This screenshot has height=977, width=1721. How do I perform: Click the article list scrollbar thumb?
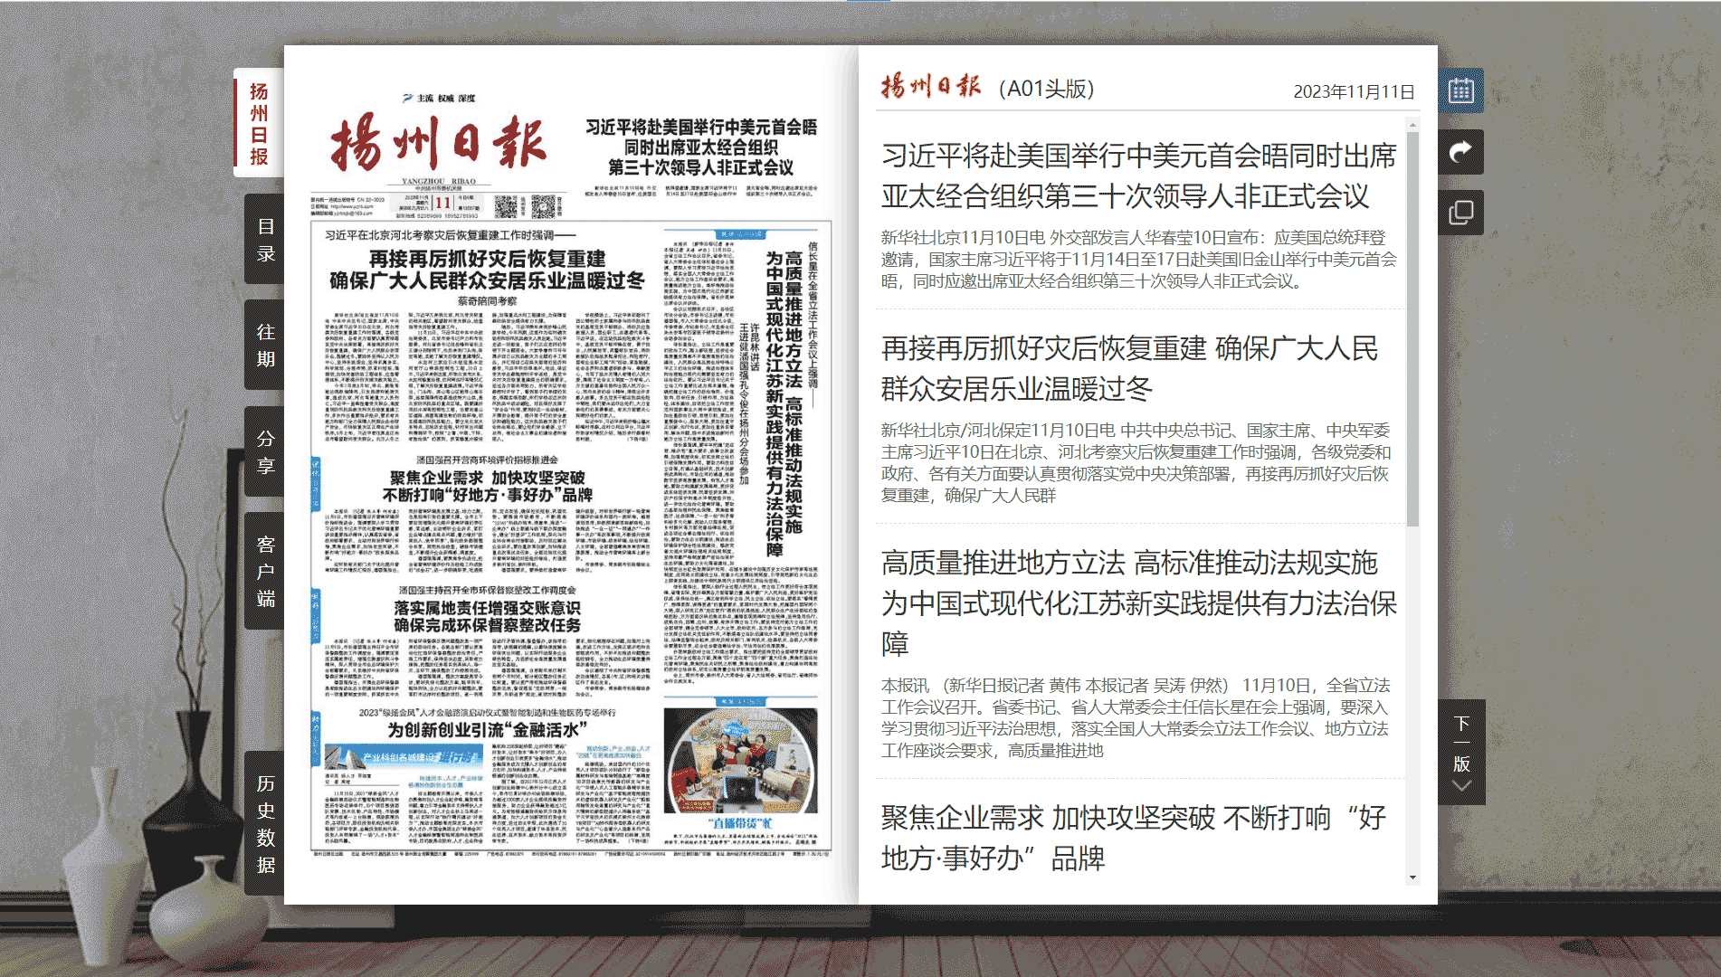(1412, 328)
